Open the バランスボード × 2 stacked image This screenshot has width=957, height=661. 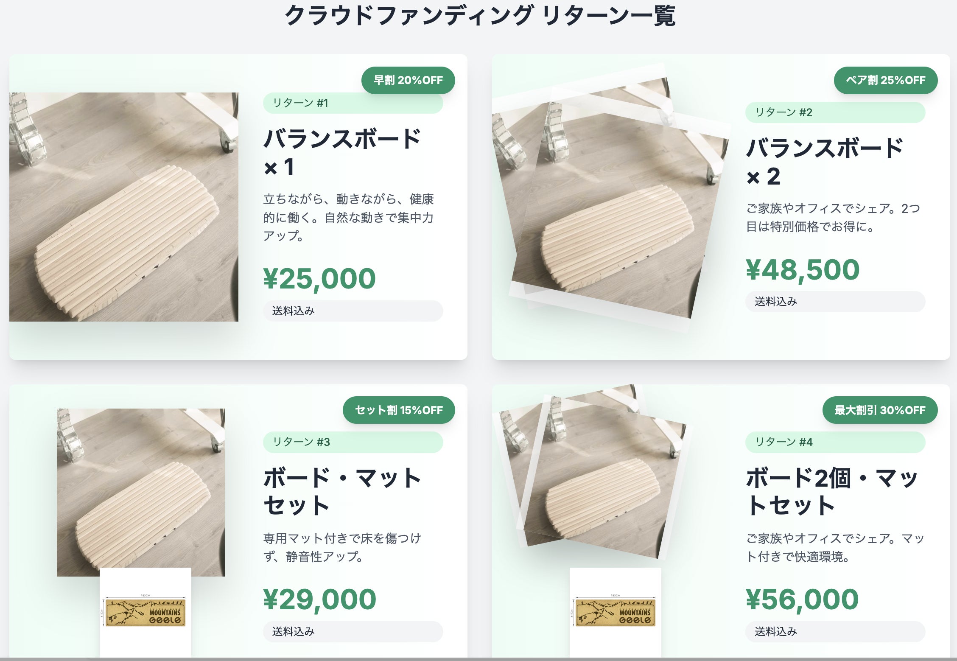[x=611, y=199]
